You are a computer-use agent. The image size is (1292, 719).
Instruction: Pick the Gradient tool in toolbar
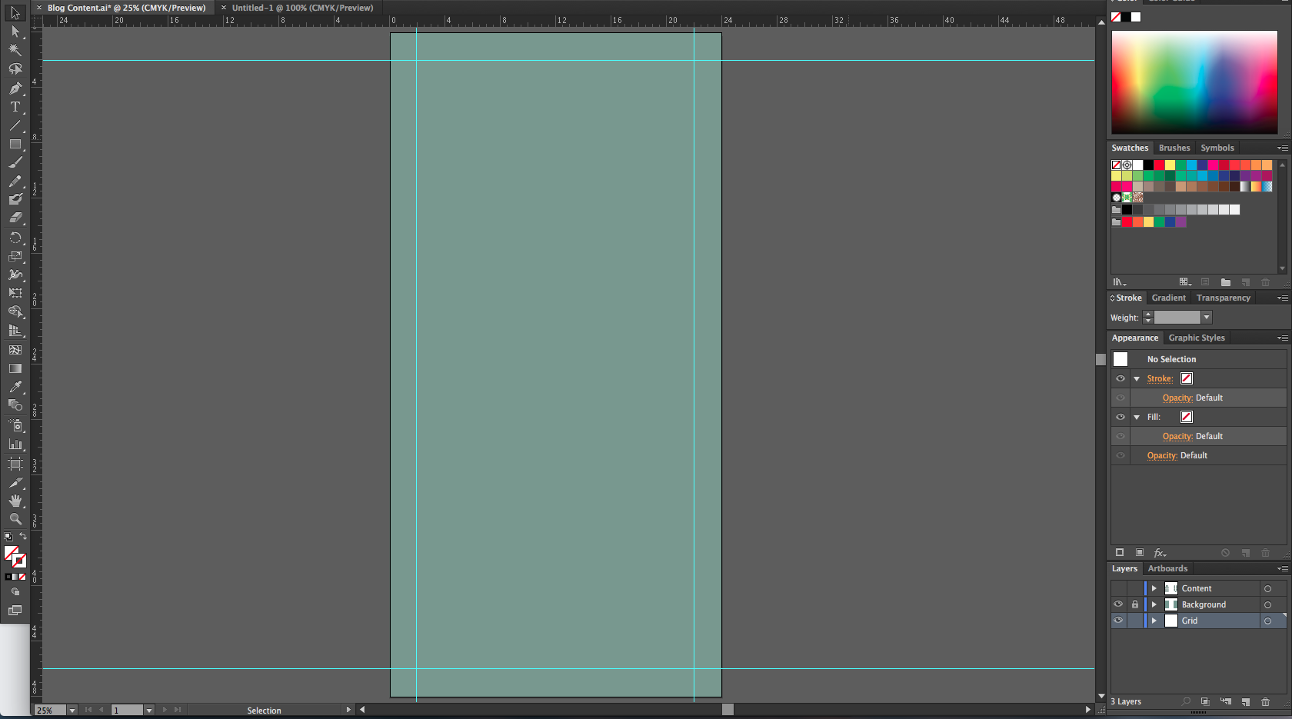[x=15, y=368]
